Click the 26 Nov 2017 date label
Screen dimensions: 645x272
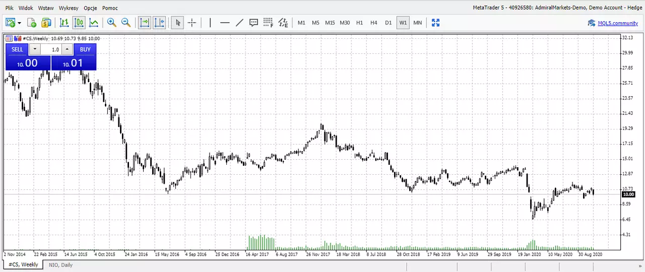pos(317,254)
